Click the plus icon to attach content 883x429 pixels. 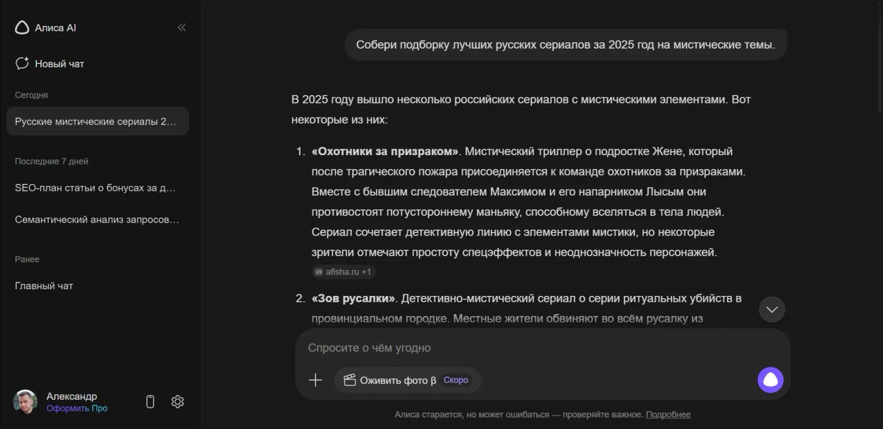click(x=315, y=380)
